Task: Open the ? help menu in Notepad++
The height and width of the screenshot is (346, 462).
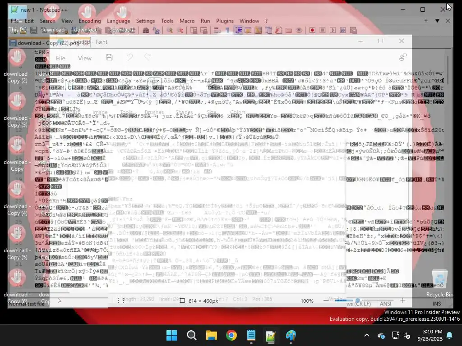Action: tap(266, 21)
